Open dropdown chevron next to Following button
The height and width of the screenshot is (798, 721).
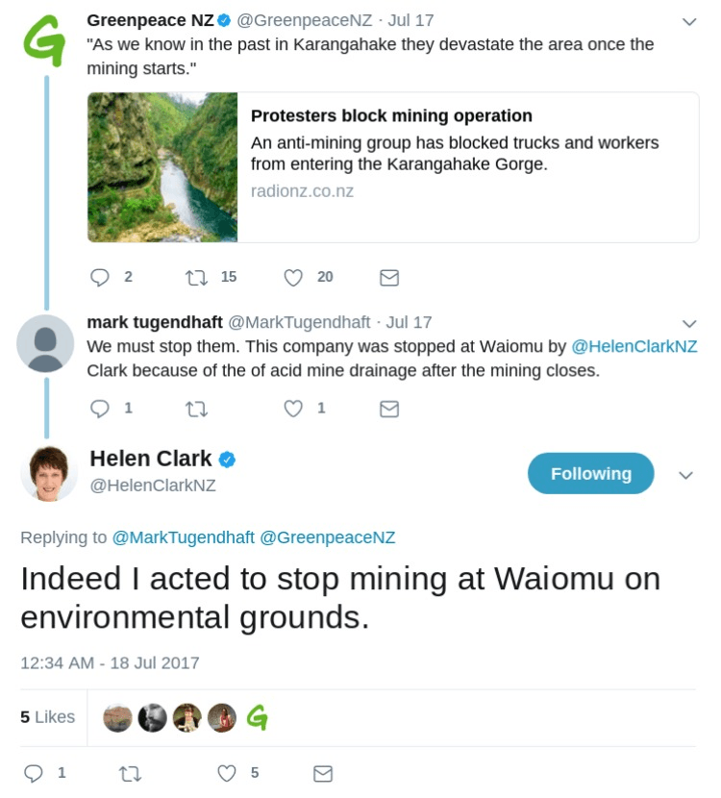[x=685, y=474]
